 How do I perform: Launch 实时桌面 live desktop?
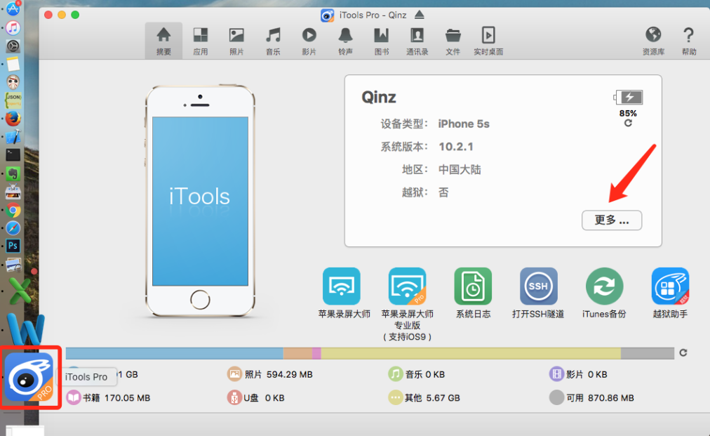coord(488,41)
